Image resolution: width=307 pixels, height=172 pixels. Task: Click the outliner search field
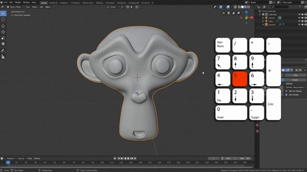280,7
